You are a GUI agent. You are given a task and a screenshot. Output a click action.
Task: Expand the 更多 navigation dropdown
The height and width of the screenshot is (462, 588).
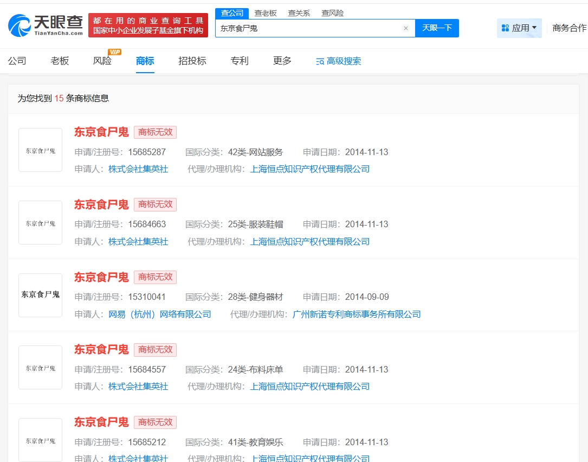coord(281,61)
